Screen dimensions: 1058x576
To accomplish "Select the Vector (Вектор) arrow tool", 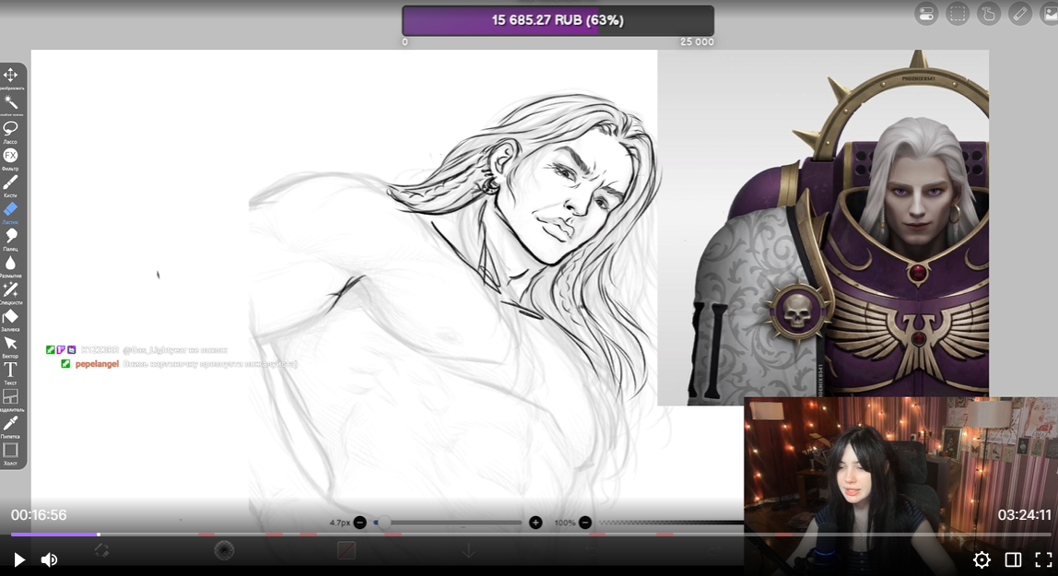I will [11, 344].
